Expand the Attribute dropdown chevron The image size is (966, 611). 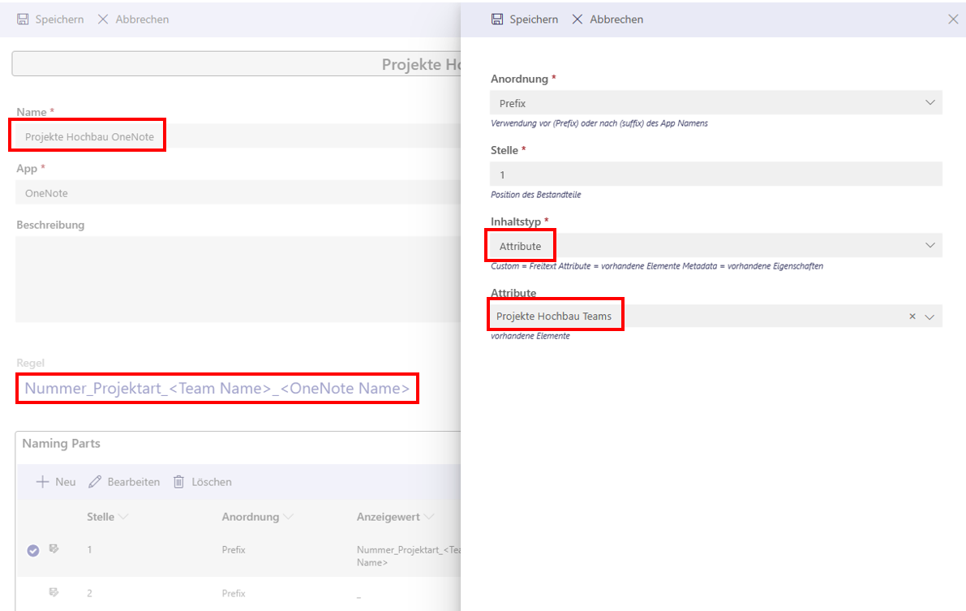[930, 317]
